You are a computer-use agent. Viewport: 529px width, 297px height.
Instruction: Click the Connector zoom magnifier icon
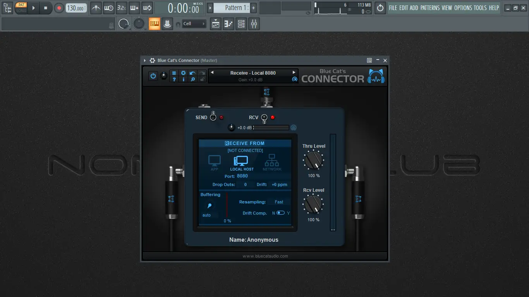point(193,79)
